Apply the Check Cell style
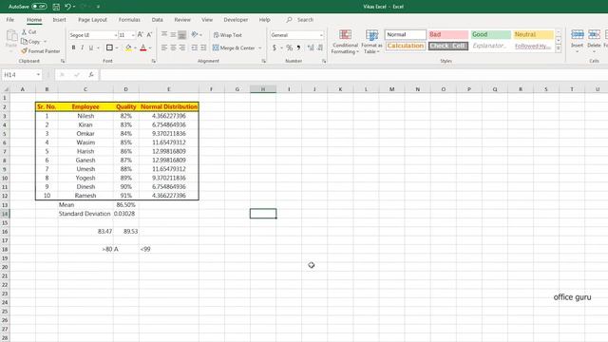 pyautogui.click(x=447, y=46)
